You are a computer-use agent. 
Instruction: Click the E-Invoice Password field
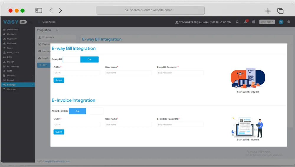click(180, 125)
